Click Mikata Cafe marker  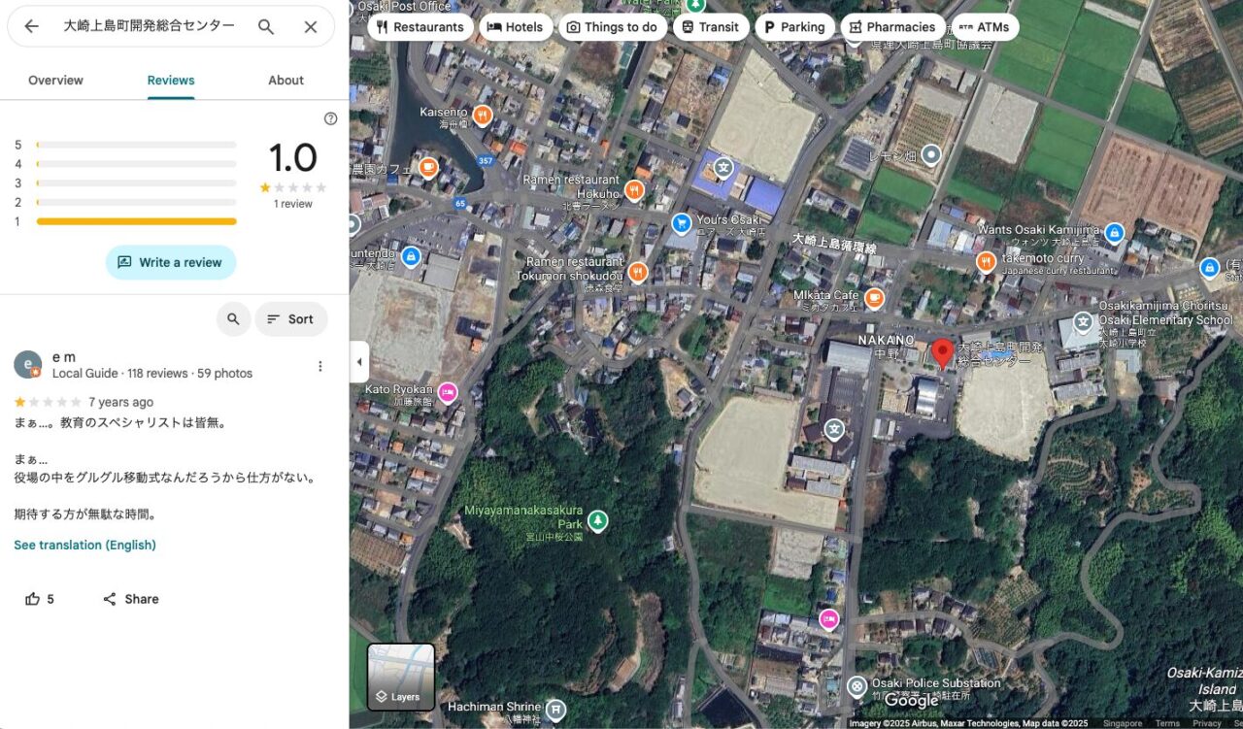click(x=875, y=298)
